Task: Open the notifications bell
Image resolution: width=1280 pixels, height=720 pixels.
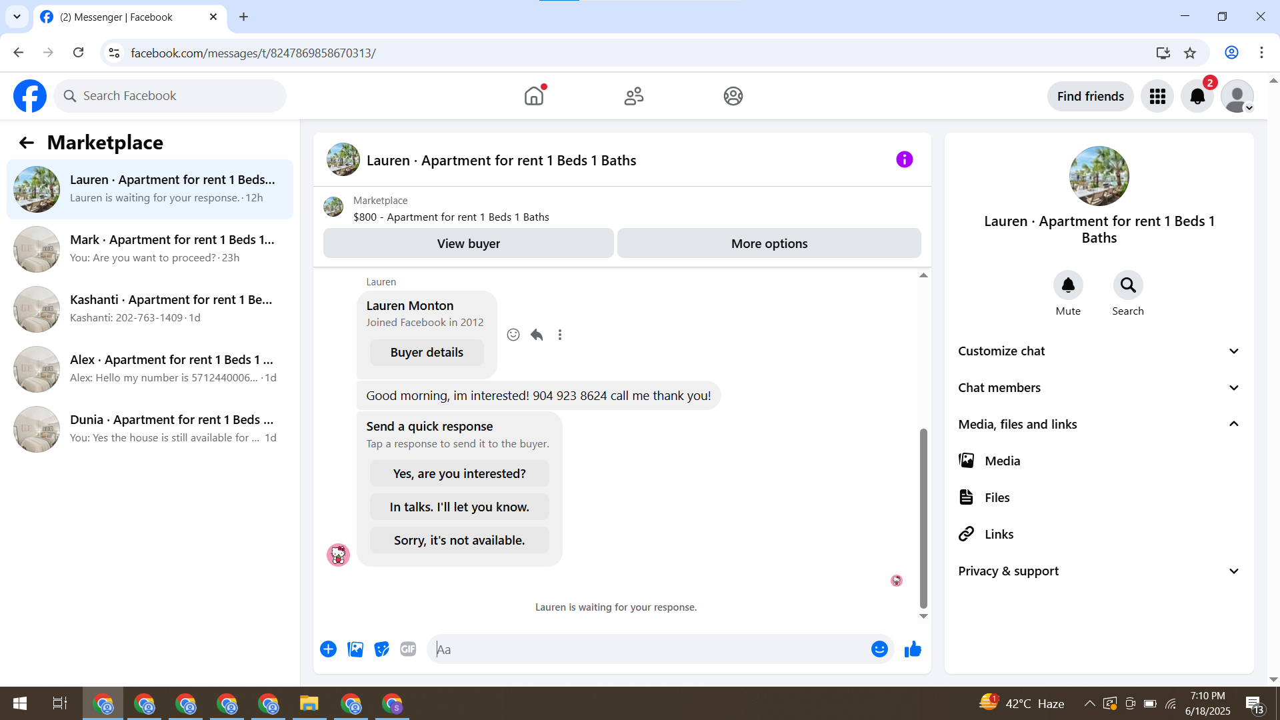Action: click(x=1197, y=96)
